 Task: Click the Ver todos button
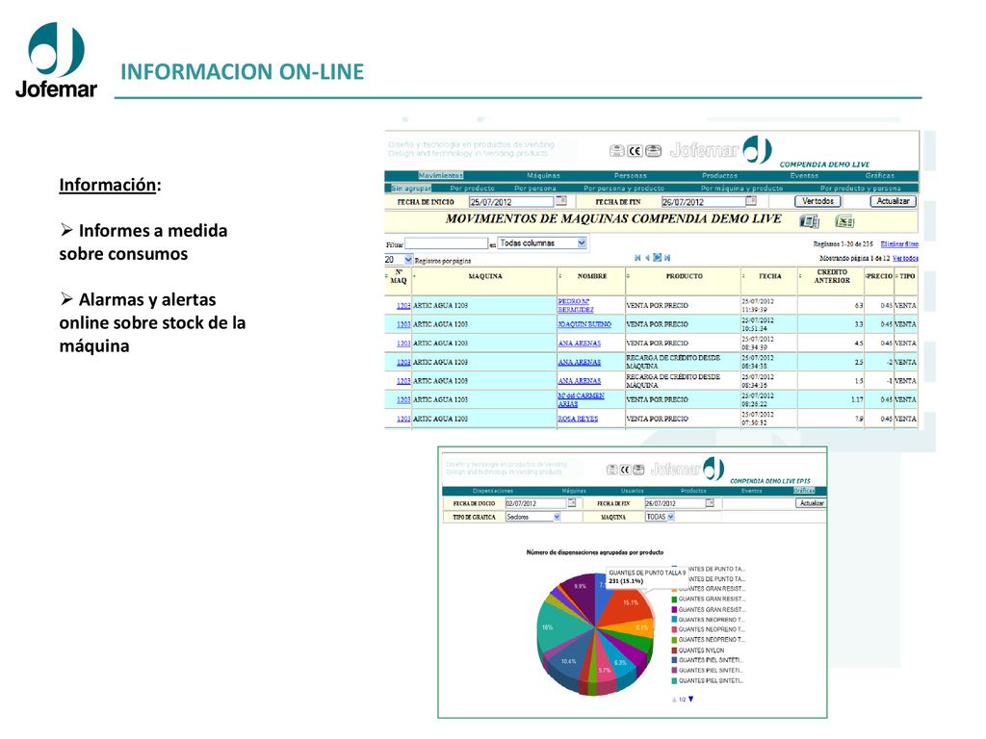coord(817,201)
